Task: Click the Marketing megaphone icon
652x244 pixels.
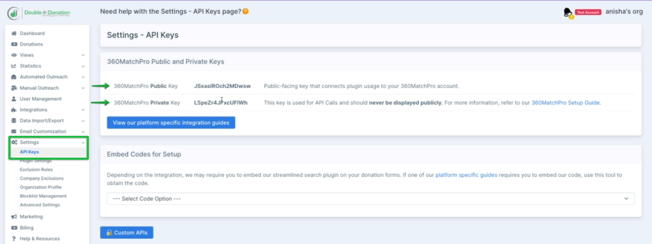Action: 14,217
